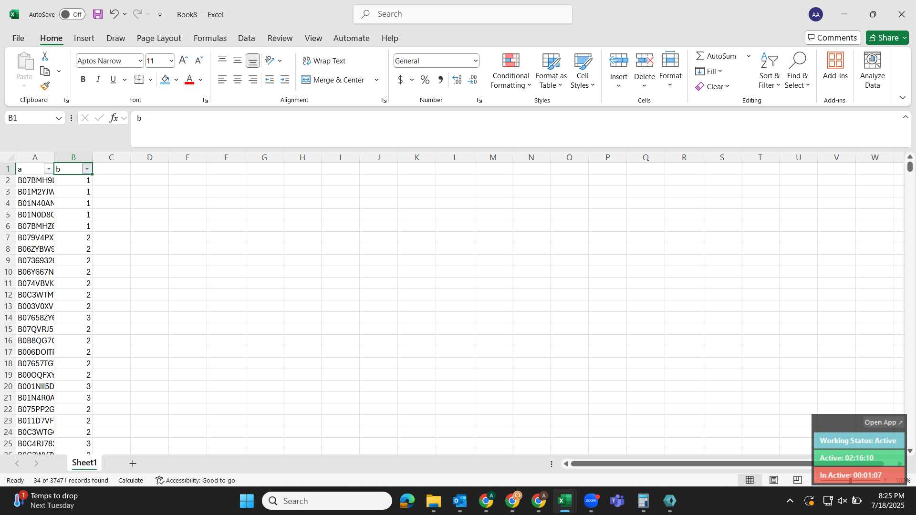Click the Center alignment icon

(x=238, y=80)
